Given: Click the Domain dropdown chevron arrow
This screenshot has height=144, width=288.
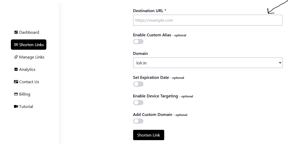Looking at the screenshot, I should coord(280,63).
